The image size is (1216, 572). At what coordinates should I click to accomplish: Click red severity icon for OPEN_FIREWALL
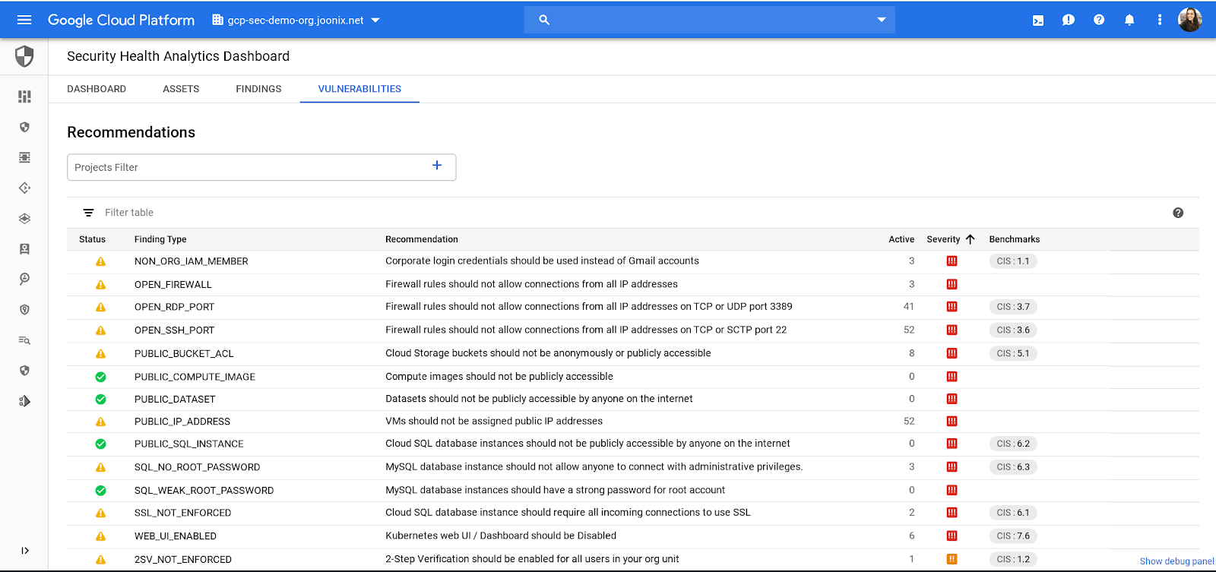coord(952,285)
